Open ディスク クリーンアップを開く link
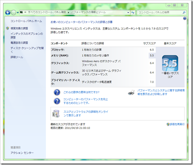 click(27, 50)
